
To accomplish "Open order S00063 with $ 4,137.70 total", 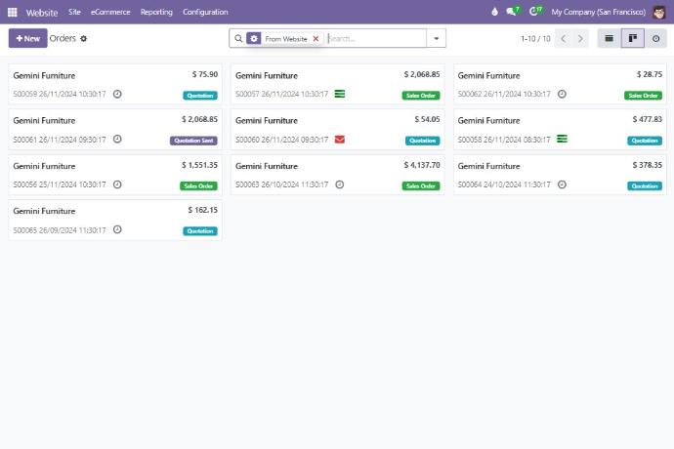I will tap(337, 174).
